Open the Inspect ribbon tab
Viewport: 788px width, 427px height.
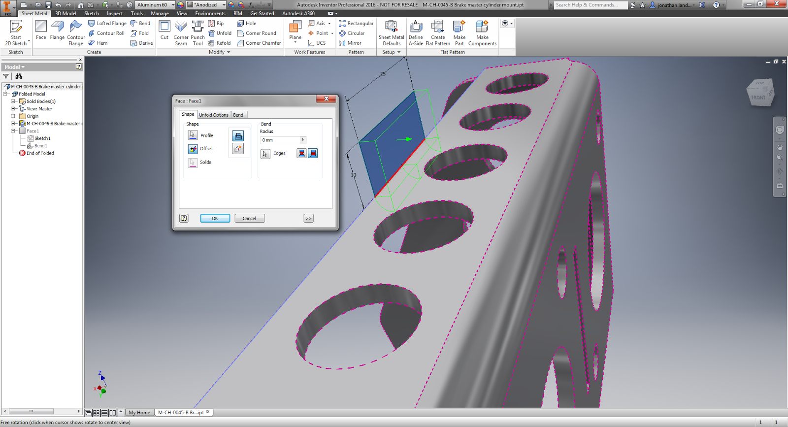click(115, 13)
